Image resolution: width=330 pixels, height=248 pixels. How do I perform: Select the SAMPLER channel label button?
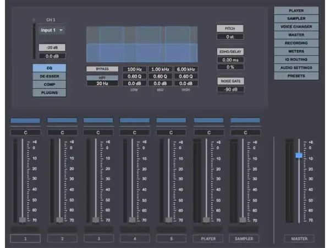244,239
